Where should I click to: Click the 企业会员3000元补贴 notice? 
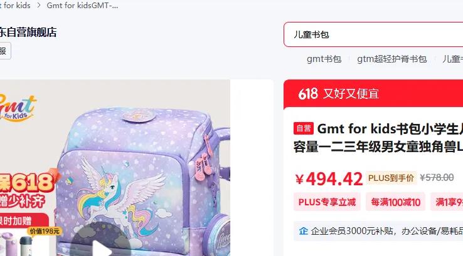click(381, 231)
